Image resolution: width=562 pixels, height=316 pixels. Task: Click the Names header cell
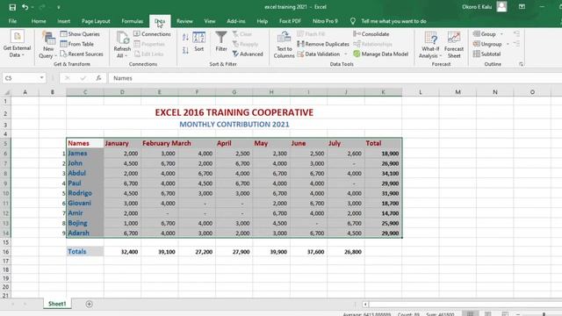click(85, 143)
